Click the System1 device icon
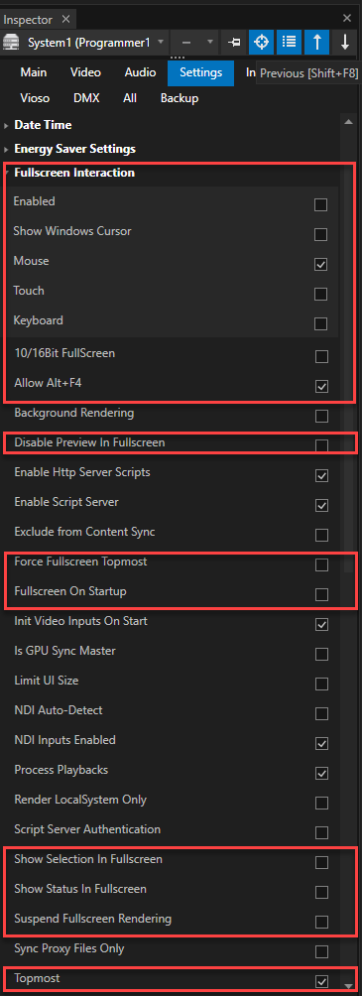 pyautogui.click(x=12, y=43)
